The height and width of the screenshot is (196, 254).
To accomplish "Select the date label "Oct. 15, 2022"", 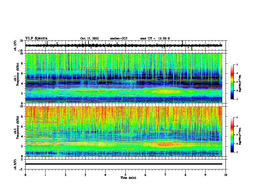I will point(89,38).
